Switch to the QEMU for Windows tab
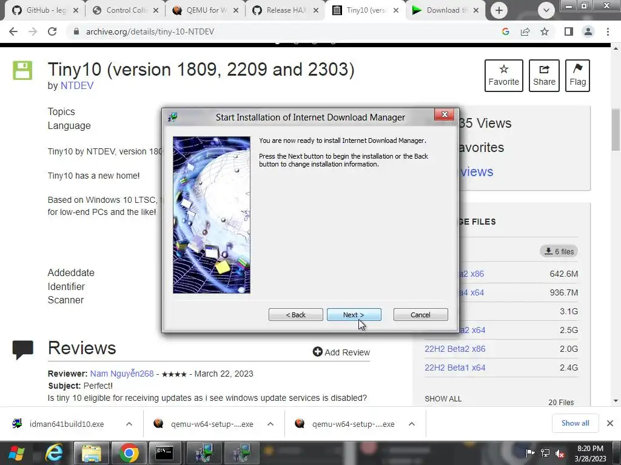621x465 pixels. pos(205,10)
